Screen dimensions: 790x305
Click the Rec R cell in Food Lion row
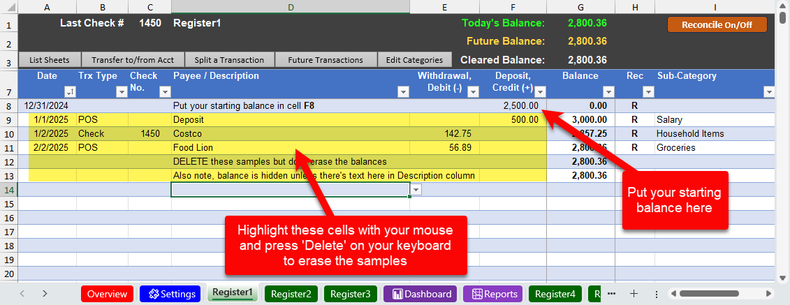click(635, 148)
